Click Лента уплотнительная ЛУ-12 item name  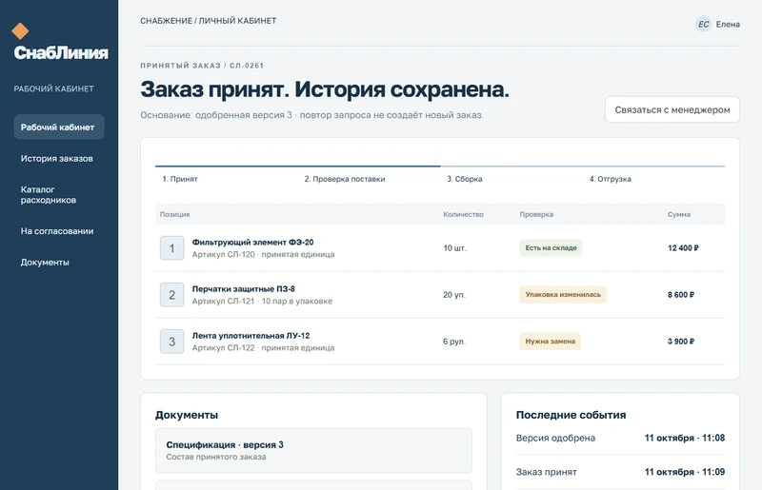[x=251, y=336]
